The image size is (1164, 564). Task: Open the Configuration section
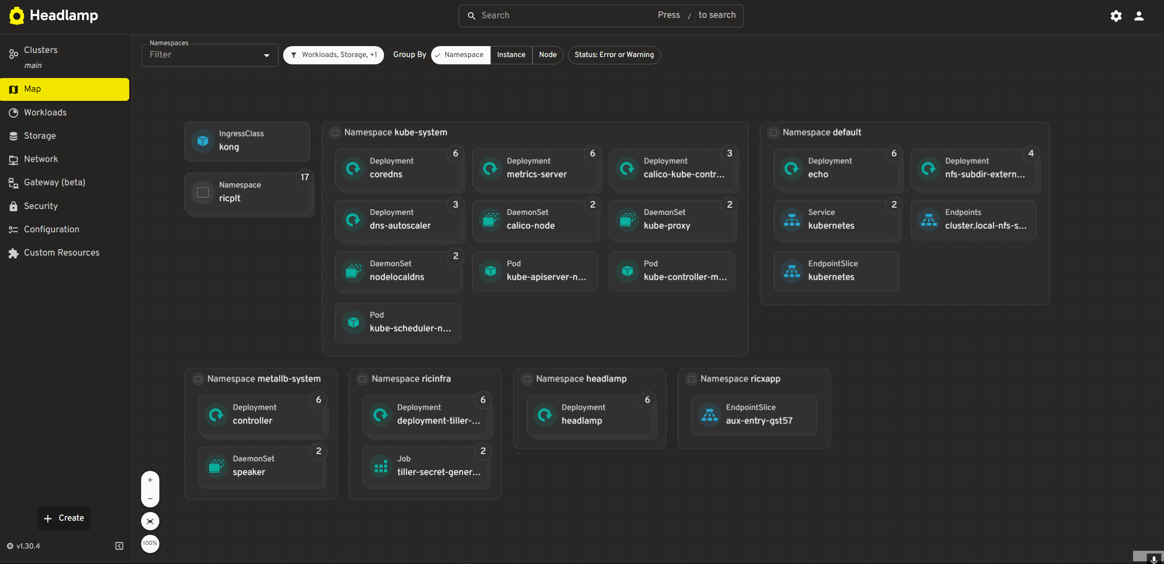click(x=65, y=230)
